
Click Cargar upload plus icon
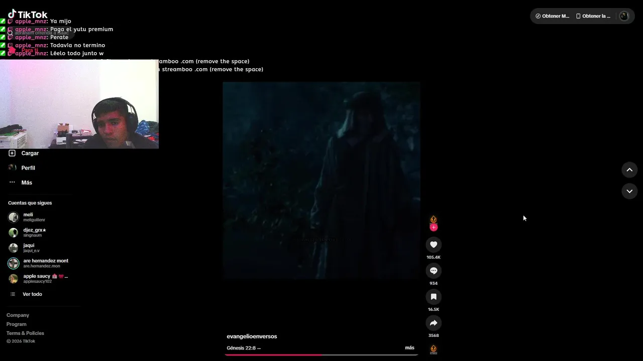tap(12, 153)
